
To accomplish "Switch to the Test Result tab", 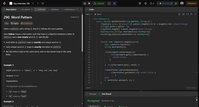I will [105, 94].
